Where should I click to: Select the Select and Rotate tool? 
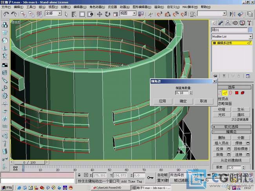107,14
